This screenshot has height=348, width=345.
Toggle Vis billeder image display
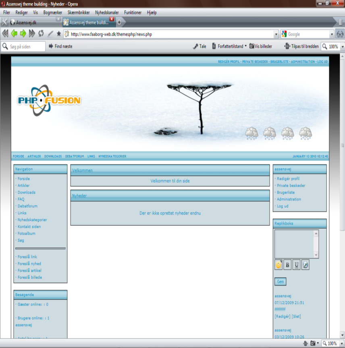coord(261,46)
